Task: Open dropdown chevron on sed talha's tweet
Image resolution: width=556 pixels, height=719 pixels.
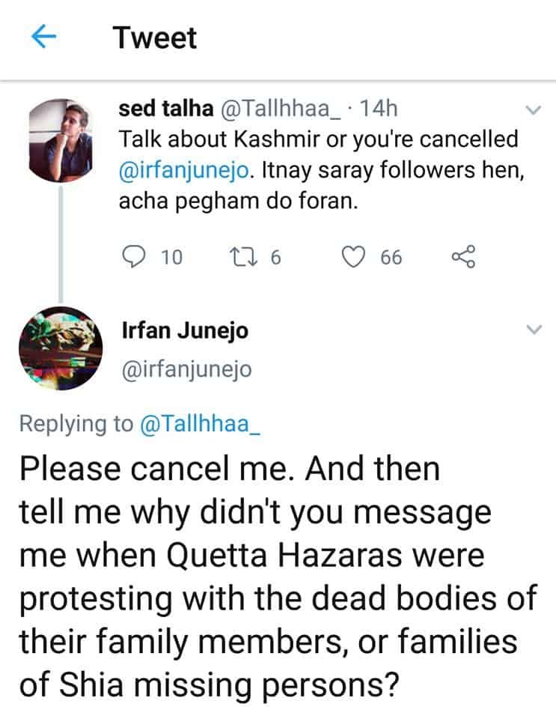Action: (x=534, y=111)
